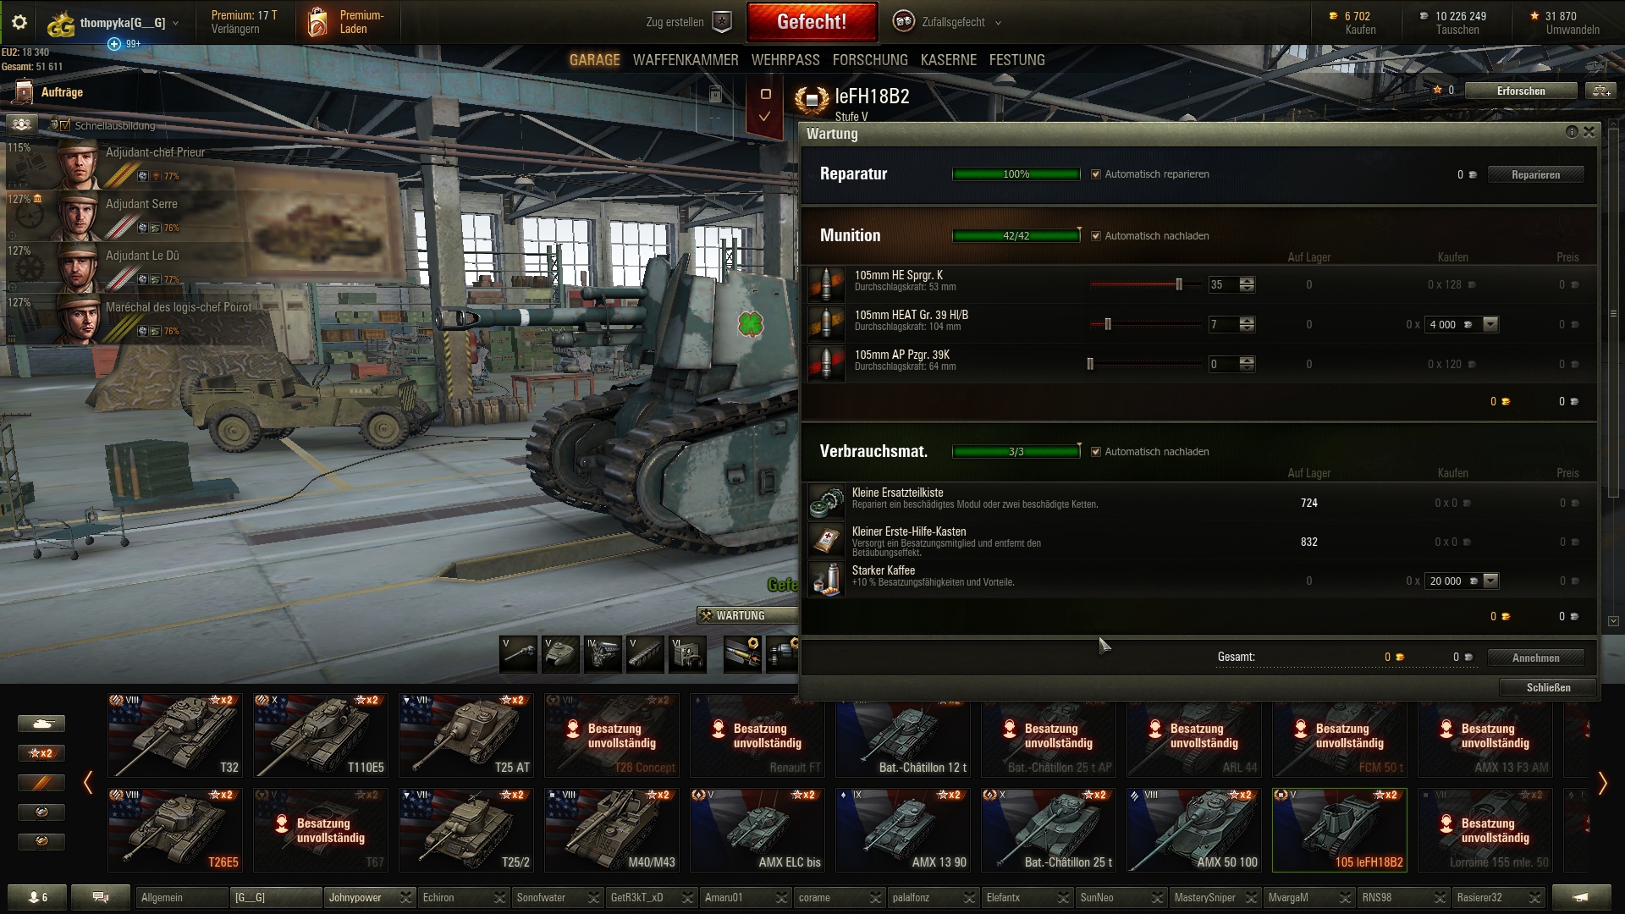
Task: Click the Annehmen button
Action: 1535,658
